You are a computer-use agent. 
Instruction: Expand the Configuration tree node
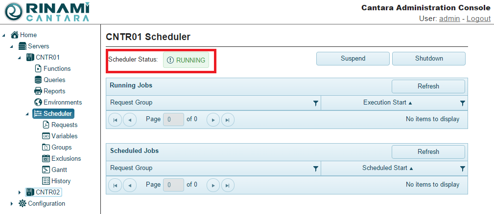[x=12, y=204]
